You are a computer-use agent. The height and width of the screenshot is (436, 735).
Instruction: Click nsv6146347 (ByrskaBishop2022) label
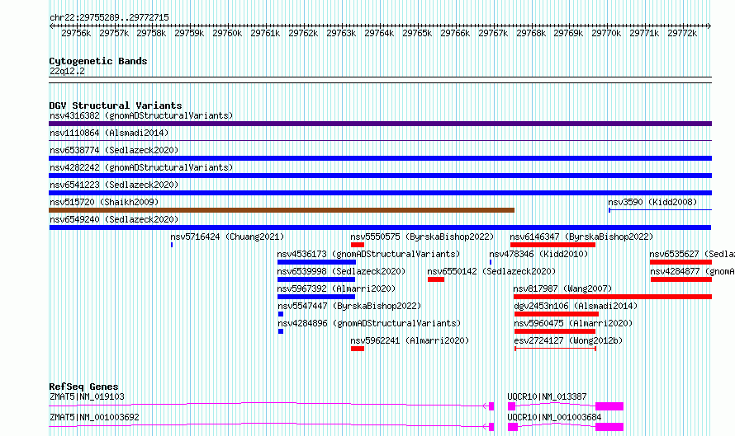[581, 237]
